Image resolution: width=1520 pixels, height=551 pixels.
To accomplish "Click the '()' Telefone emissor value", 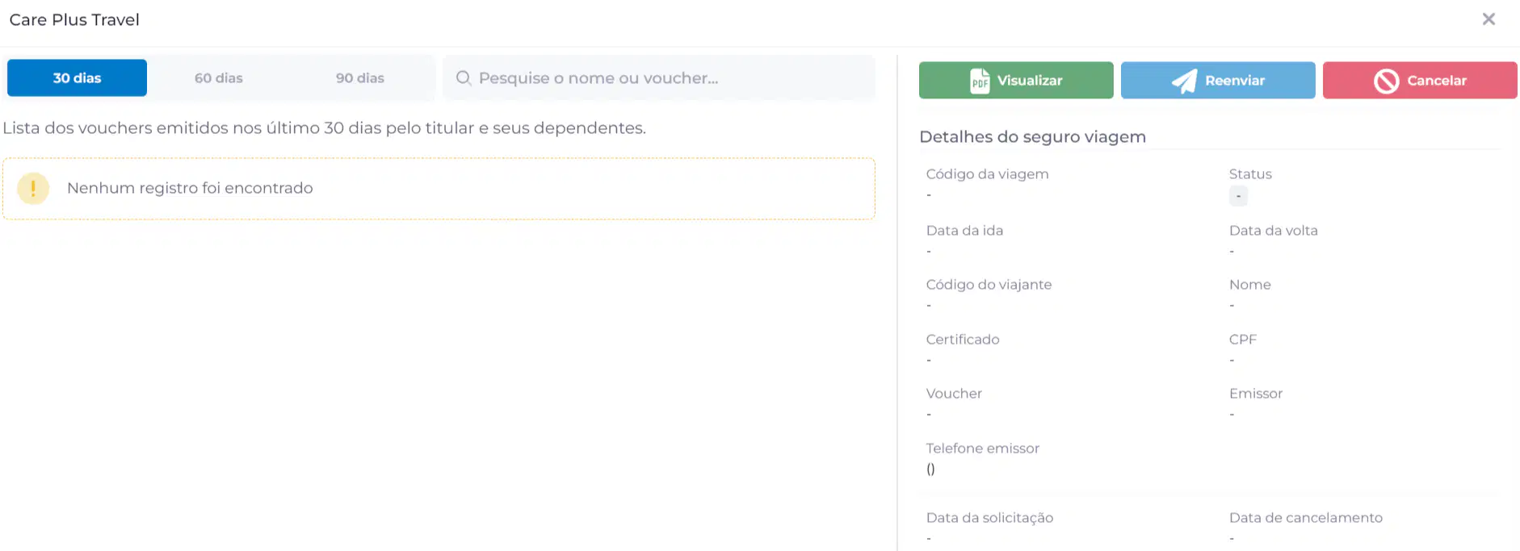I will 930,470.
